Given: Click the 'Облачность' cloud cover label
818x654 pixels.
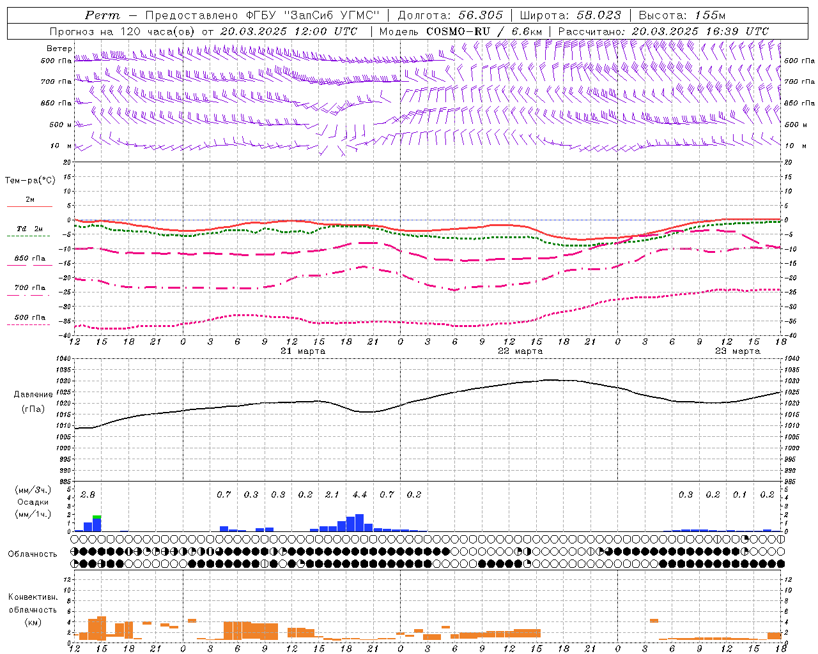Looking at the screenshot, I should 33,554.
